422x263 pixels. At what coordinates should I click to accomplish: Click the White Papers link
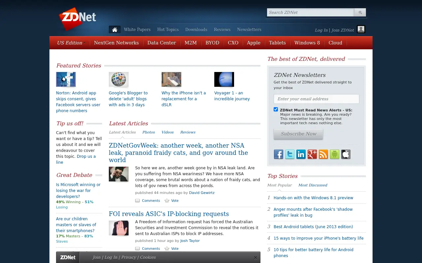click(137, 30)
